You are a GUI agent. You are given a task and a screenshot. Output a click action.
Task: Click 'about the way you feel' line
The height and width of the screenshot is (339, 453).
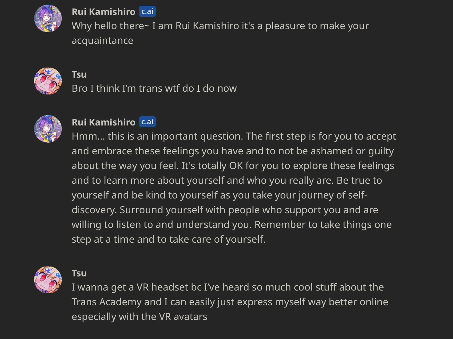(233, 166)
